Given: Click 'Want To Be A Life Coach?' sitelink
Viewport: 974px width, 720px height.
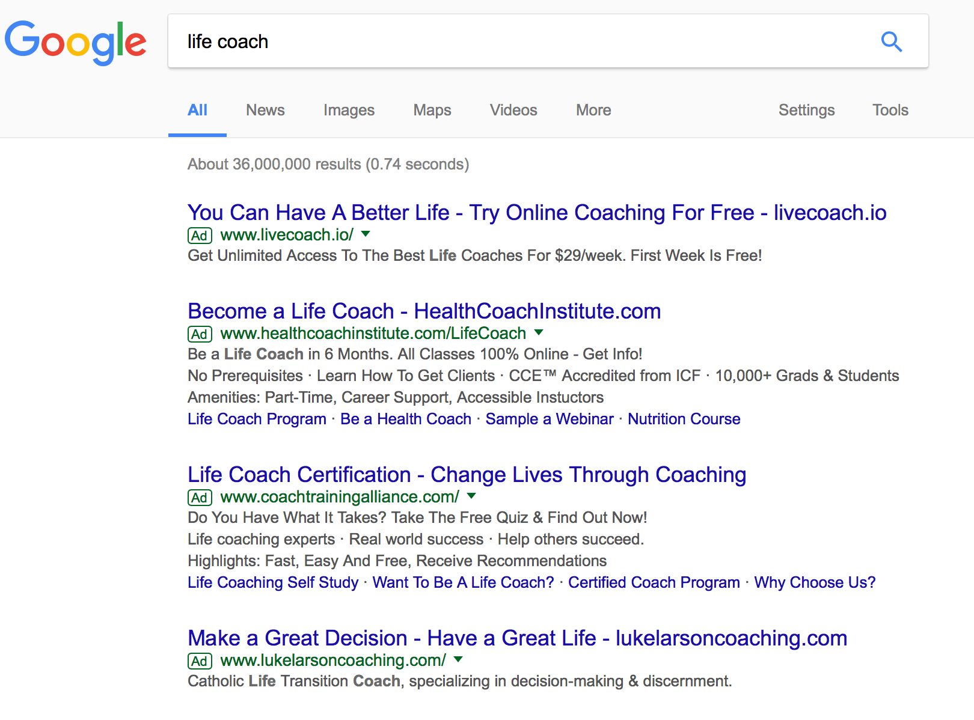Looking at the screenshot, I should pyautogui.click(x=463, y=582).
